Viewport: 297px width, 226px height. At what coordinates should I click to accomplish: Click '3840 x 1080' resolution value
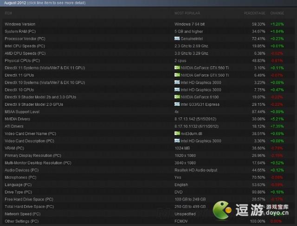click(x=185, y=163)
